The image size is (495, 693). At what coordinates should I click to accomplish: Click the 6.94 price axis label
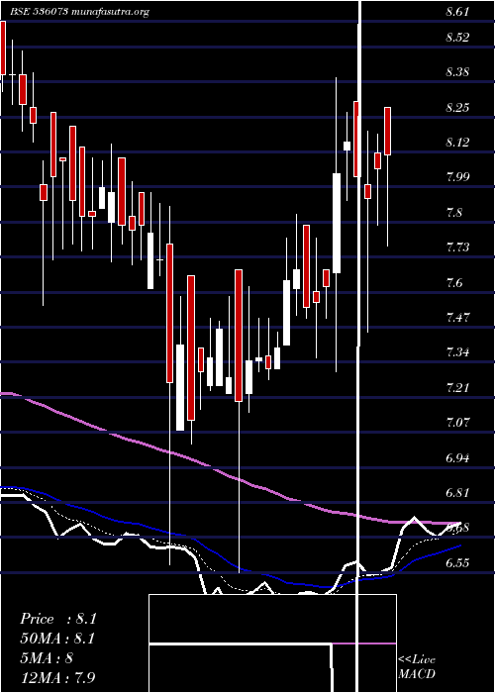457,457
